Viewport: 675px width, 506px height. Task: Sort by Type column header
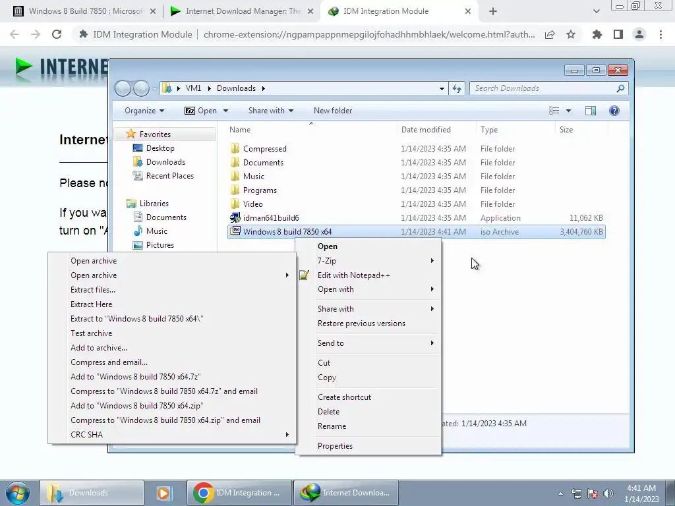[515, 130]
